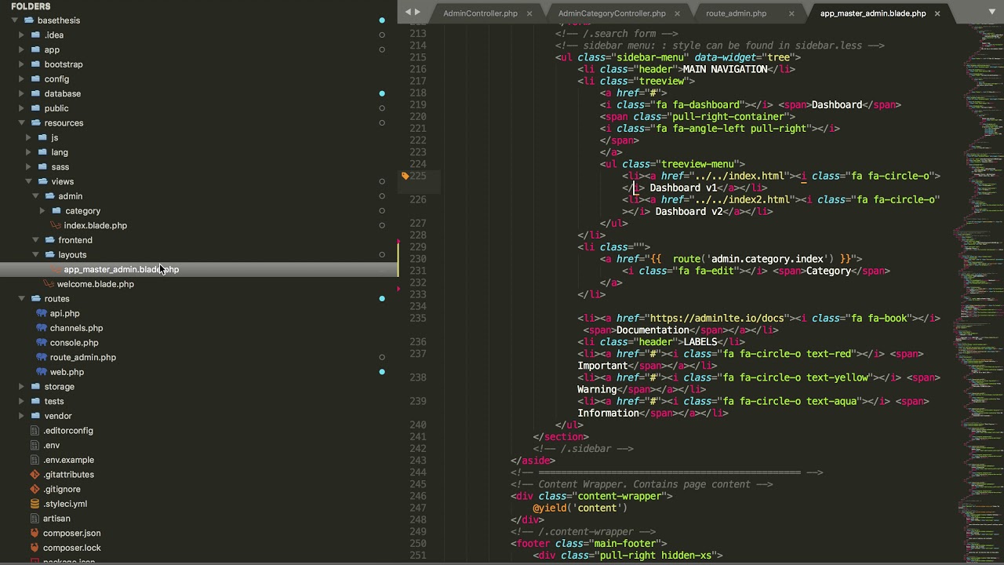
Task: Expand the database folder
Action: pos(22,93)
